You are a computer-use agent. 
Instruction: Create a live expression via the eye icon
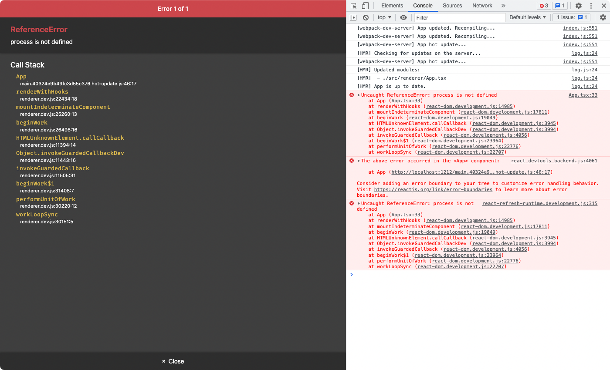pos(403,17)
